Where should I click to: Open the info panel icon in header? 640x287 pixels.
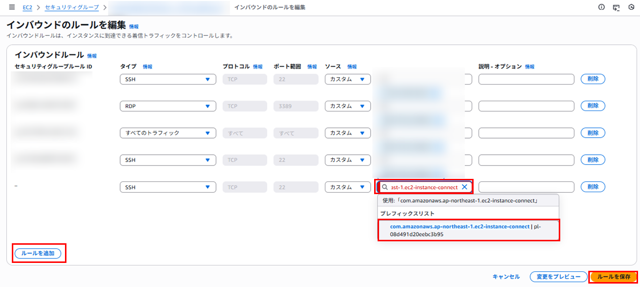(601, 7)
